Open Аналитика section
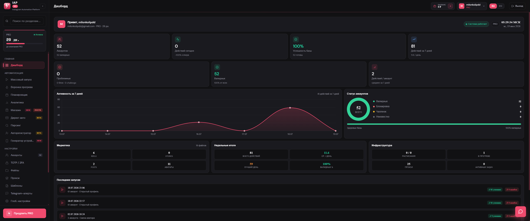The width and height of the screenshot is (530, 221). pos(24,102)
